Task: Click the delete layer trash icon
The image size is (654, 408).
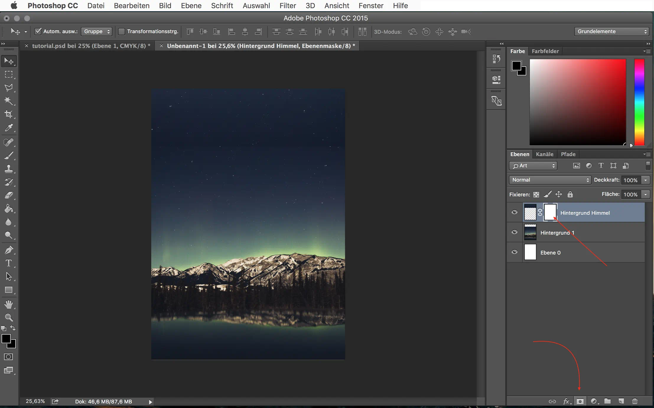Action: (635, 401)
